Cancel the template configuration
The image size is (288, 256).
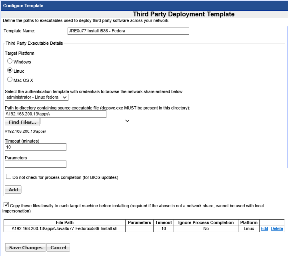coord(58,248)
